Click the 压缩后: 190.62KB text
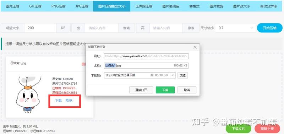 click(64, 88)
